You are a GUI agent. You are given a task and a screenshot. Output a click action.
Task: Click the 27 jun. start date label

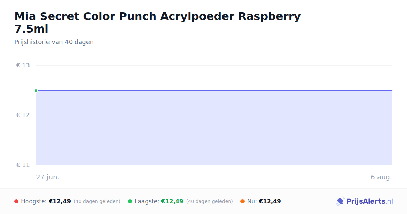click(x=48, y=177)
